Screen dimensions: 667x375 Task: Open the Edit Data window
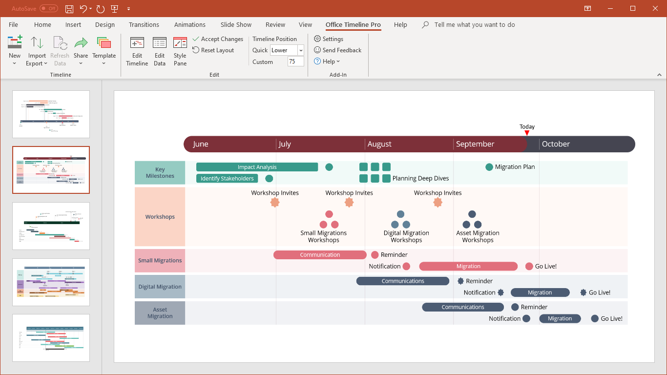159,50
